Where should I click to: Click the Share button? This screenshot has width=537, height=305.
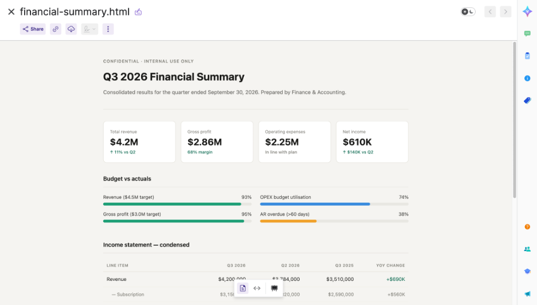click(x=33, y=29)
